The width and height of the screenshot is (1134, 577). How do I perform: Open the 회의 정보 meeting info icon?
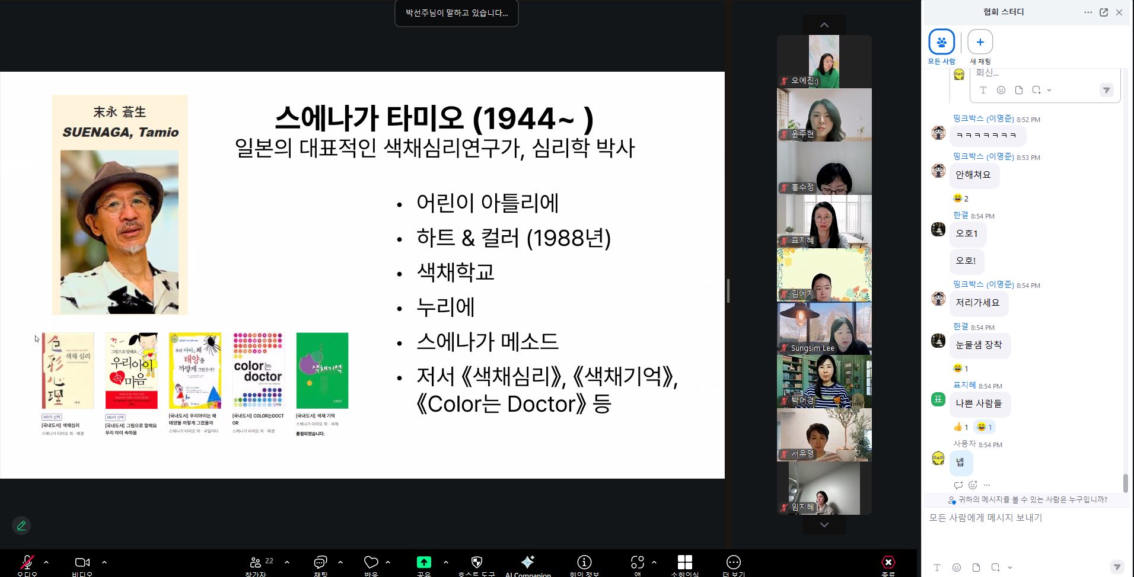584,562
